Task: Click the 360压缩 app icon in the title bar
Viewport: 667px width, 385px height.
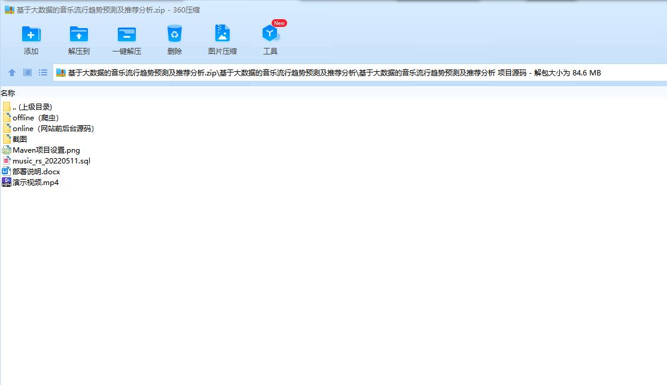Action: point(10,10)
